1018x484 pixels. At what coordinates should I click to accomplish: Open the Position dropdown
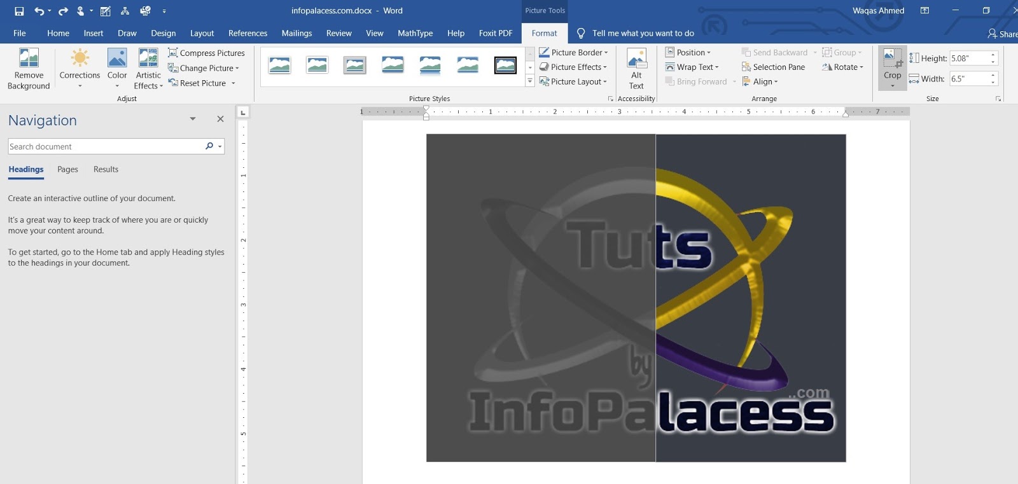point(688,52)
